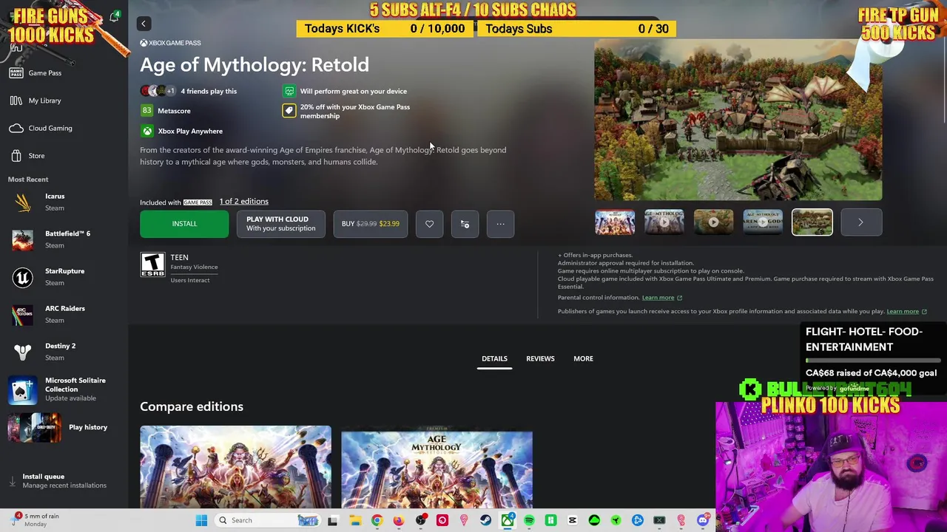Viewport: 947px width, 532px height.
Task: Click the BUY $23.99 button
Action: pos(370,224)
